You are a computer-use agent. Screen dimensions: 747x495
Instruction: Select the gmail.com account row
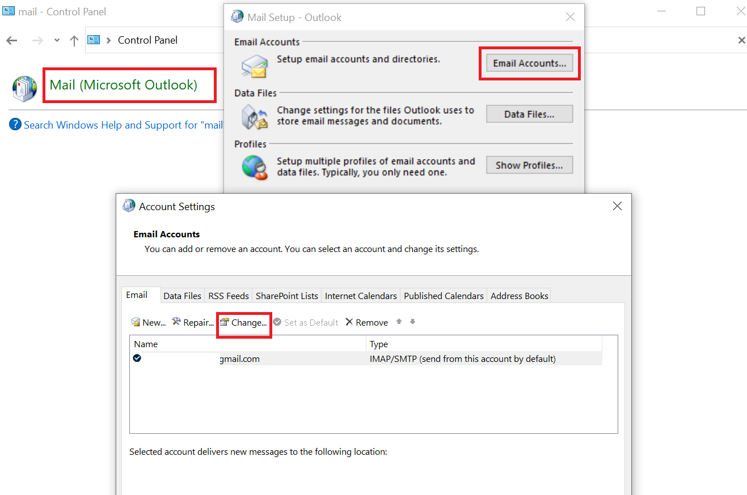[366, 359]
